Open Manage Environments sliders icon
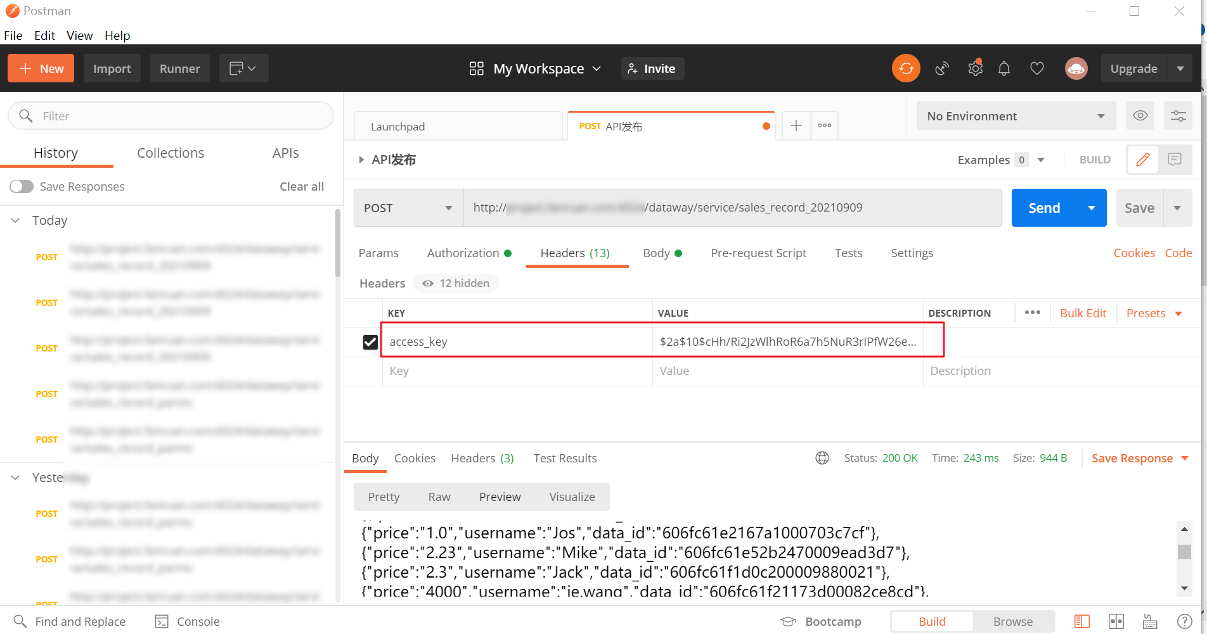Screen dimensions: 1207x634 click(x=1178, y=116)
